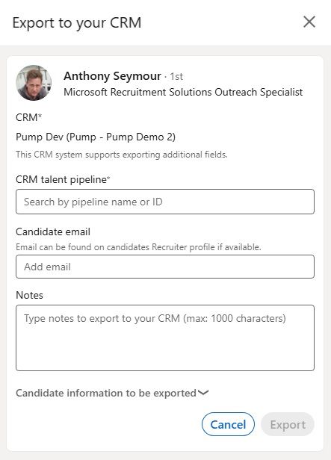Screen dimensions: 331x460
Task: Click the 'Email can be found on candidates' hint
Action: [138, 247]
